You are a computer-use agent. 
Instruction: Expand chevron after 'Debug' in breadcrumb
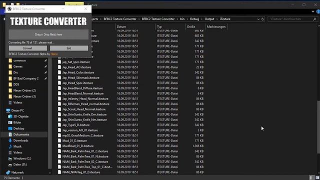(202, 19)
